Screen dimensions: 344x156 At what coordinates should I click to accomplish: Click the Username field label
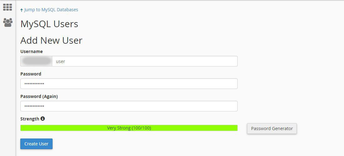coord(32,51)
